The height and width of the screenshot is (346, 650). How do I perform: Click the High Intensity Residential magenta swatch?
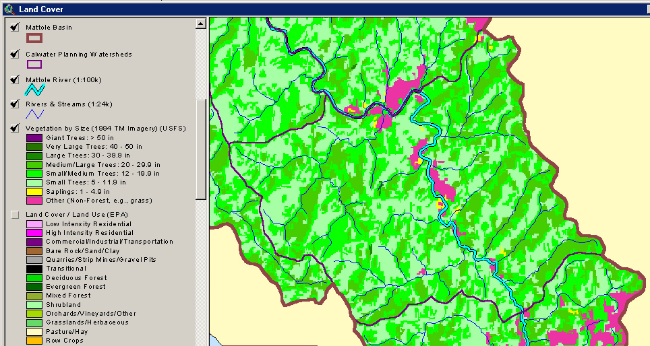[x=34, y=233]
